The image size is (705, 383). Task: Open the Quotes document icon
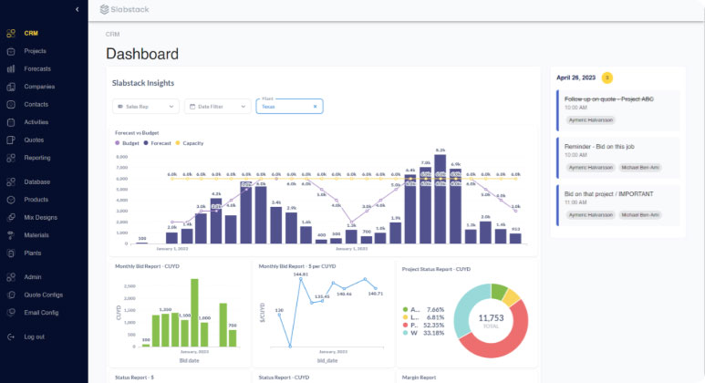pyautogui.click(x=10, y=140)
